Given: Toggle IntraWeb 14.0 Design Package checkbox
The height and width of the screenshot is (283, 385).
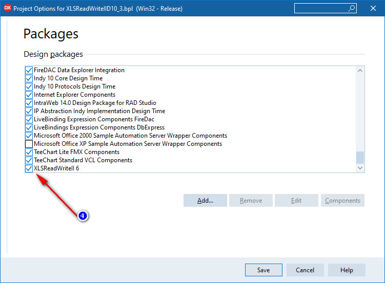Looking at the screenshot, I should pos(29,103).
